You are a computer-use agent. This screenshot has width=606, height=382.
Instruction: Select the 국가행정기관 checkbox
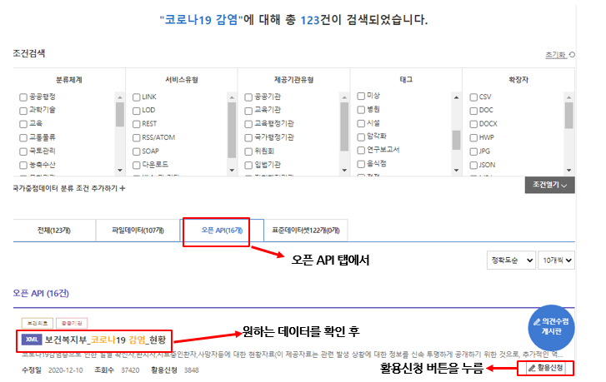[248, 138]
